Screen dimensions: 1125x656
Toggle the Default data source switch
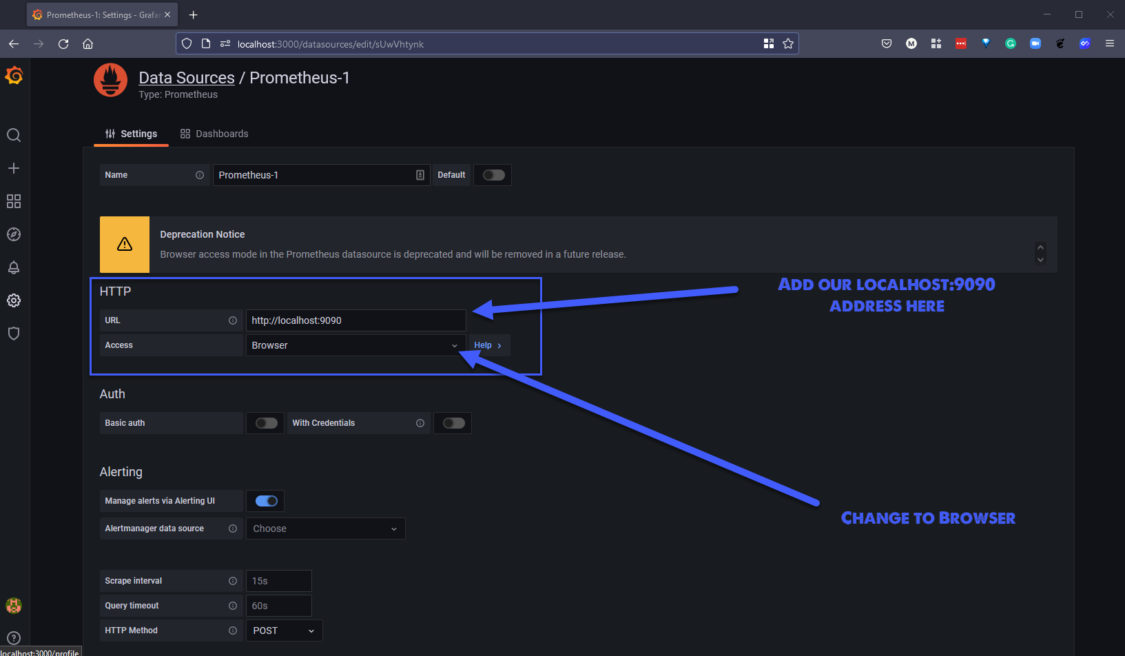(493, 175)
